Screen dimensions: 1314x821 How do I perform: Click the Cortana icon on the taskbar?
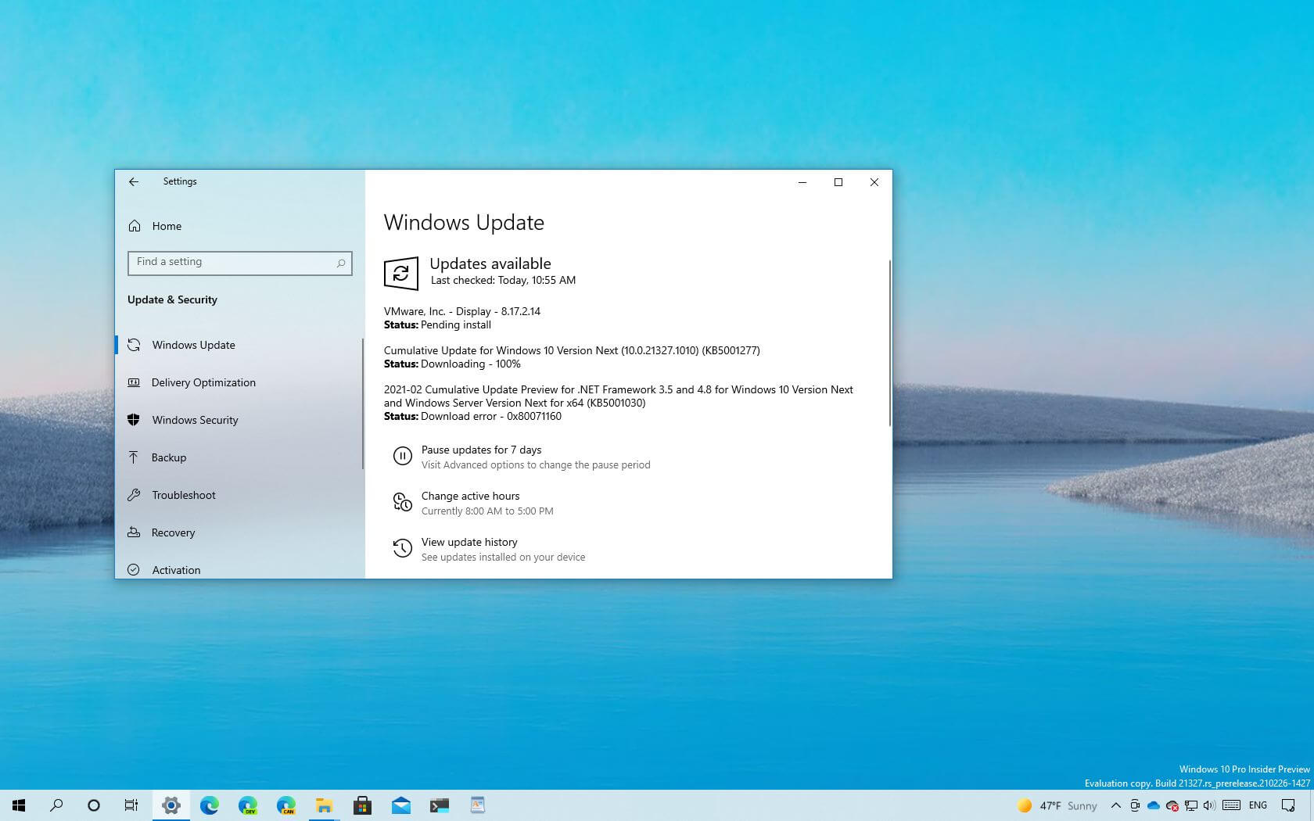pyautogui.click(x=94, y=805)
